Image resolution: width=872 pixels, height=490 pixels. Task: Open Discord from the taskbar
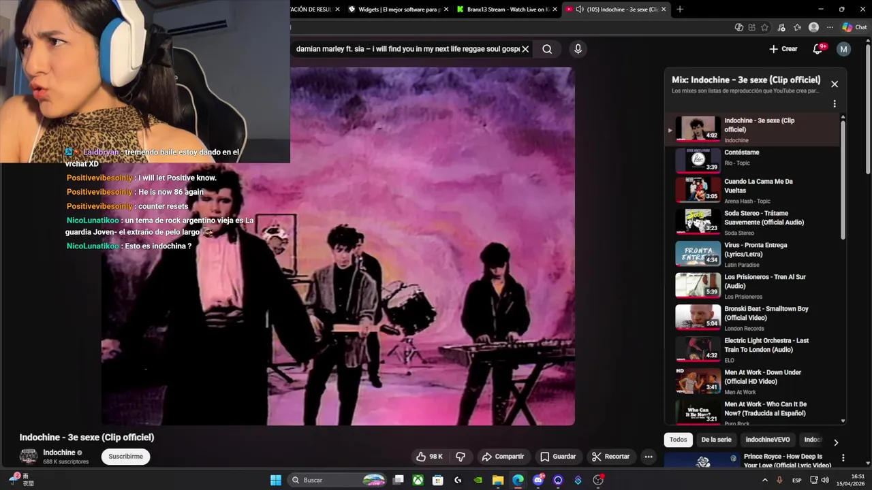point(538,480)
